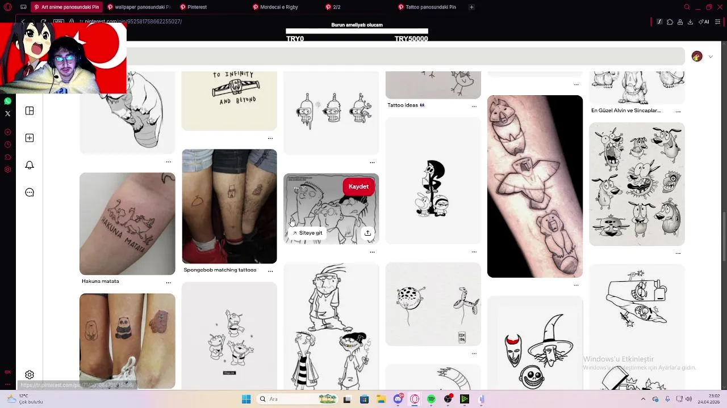
Task: Open Spotify from taskbar
Action: coord(431,399)
